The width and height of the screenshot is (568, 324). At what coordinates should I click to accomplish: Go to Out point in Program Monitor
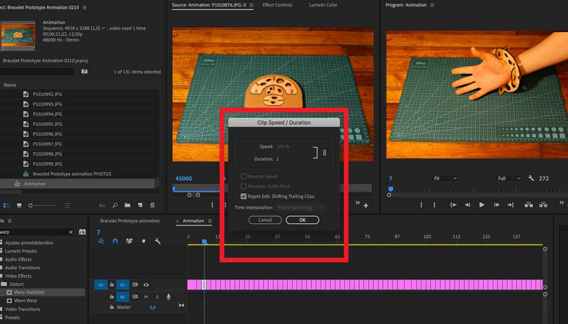[x=511, y=205]
